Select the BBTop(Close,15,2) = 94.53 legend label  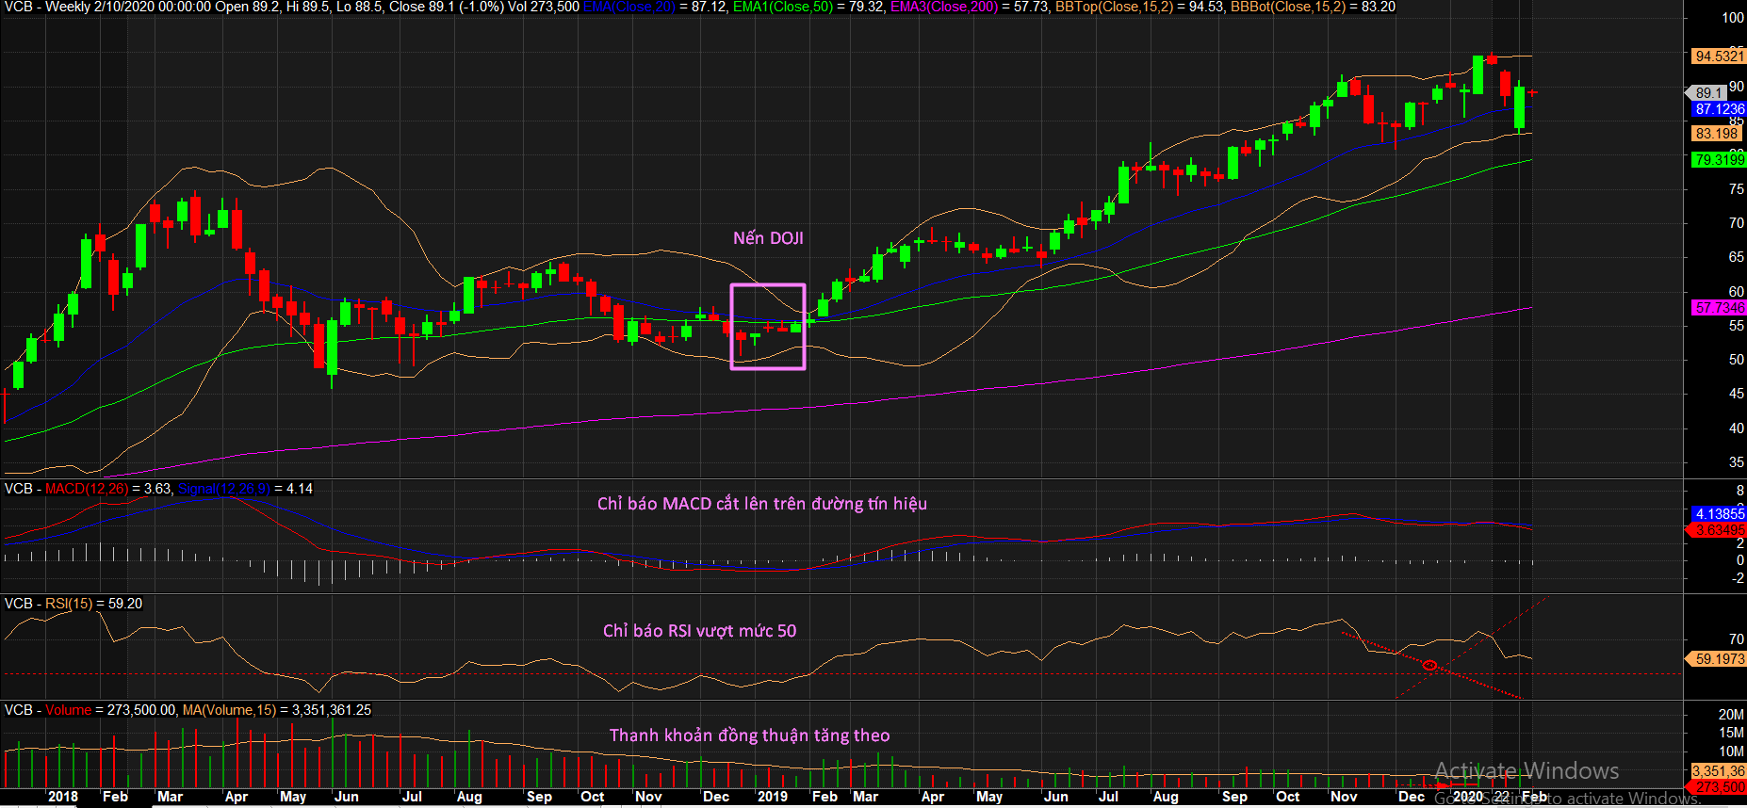pyautogui.click(x=1139, y=7)
